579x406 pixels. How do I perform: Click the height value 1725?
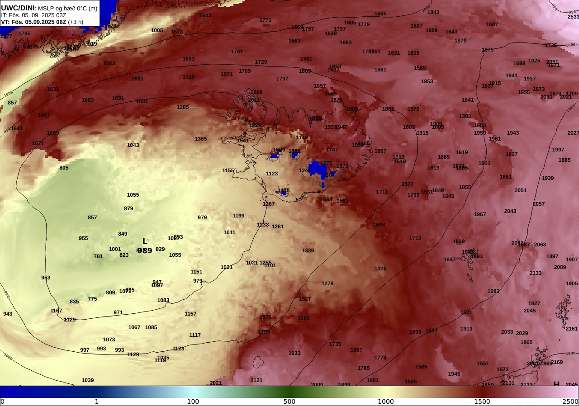pyautogui.click(x=551, y=45)
